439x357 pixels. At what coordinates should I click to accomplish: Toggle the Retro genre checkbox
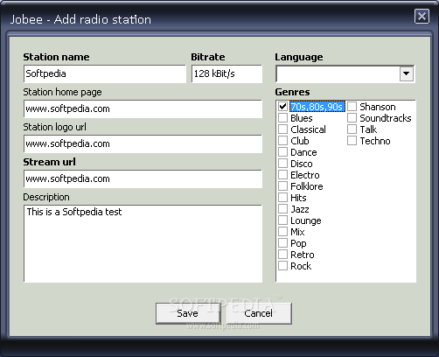(282, 255)
